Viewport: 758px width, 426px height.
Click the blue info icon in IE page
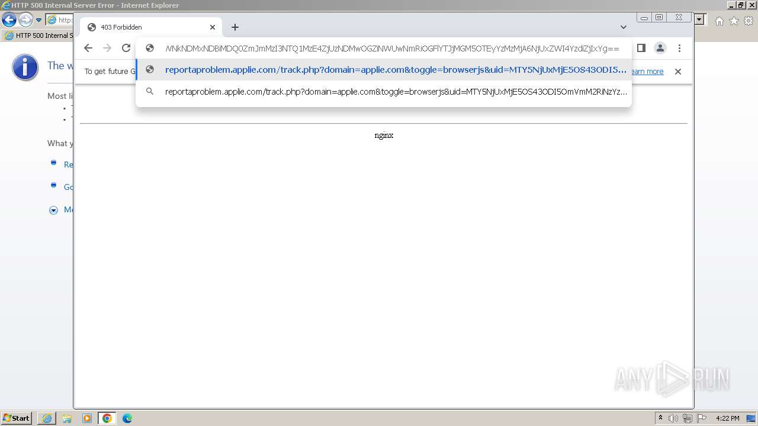[25, 67]
